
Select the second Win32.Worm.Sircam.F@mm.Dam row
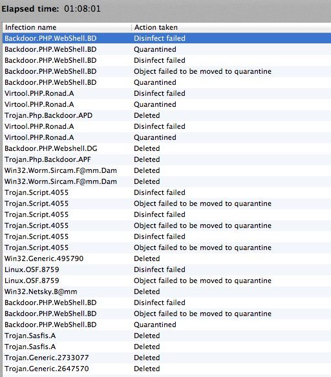point(167,181)
